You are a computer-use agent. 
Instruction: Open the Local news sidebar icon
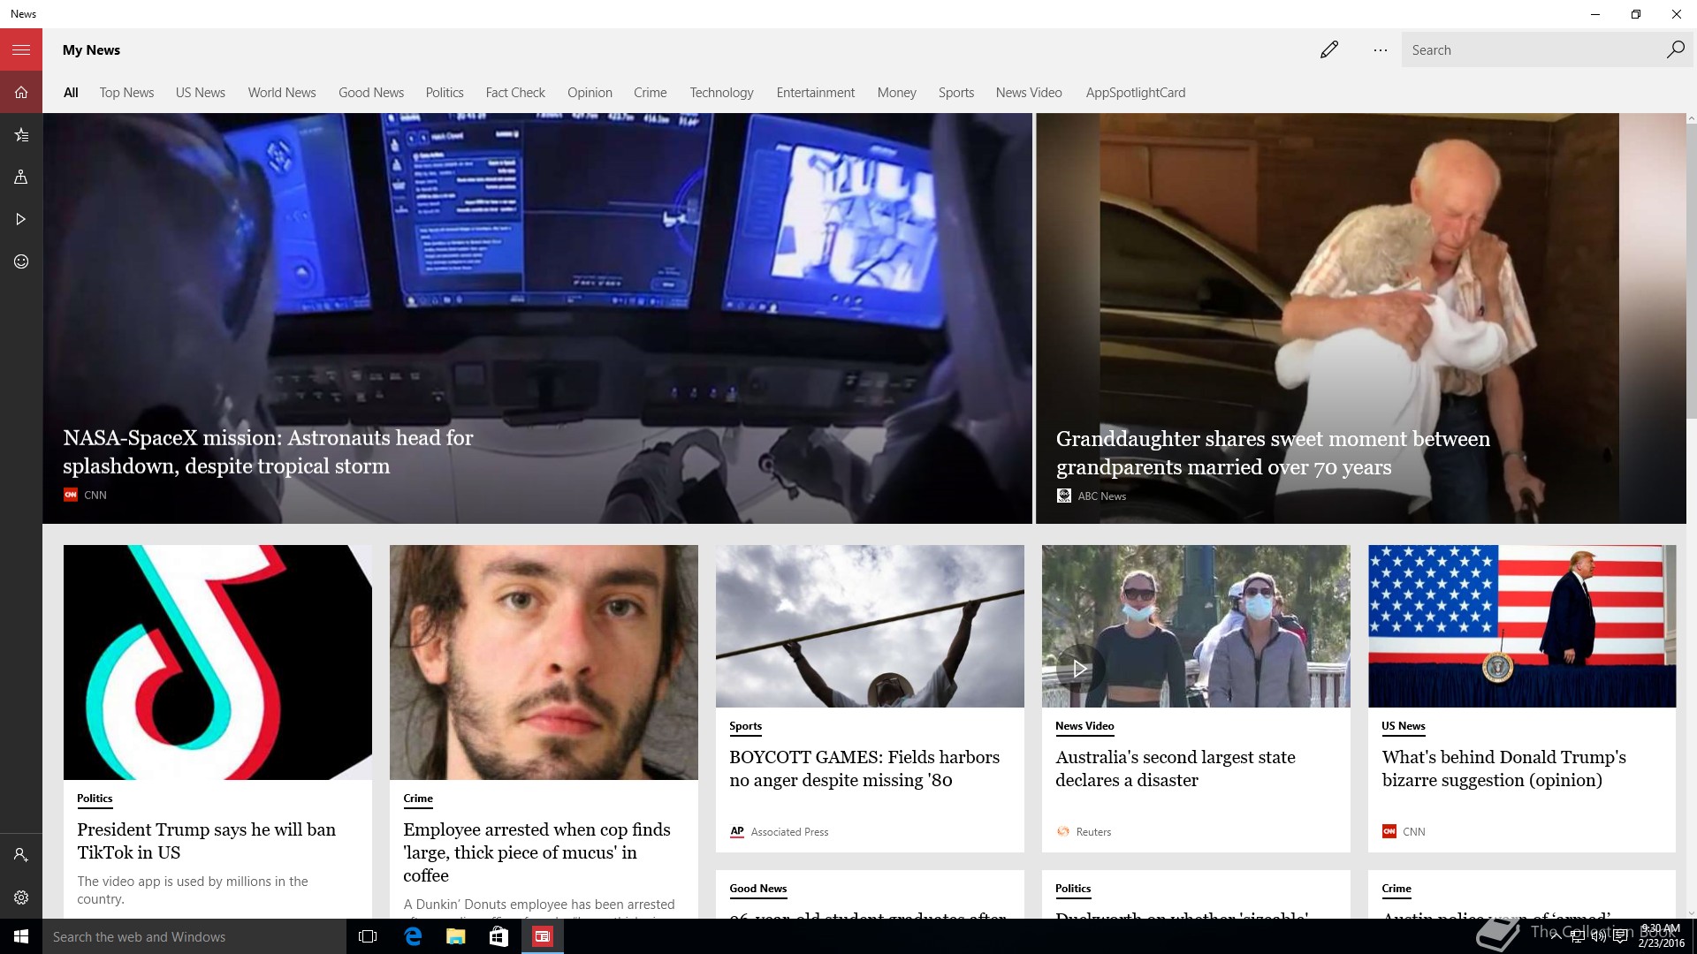(21, 177)
